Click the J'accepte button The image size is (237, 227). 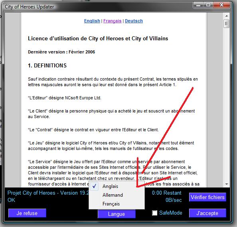point(207,213)
